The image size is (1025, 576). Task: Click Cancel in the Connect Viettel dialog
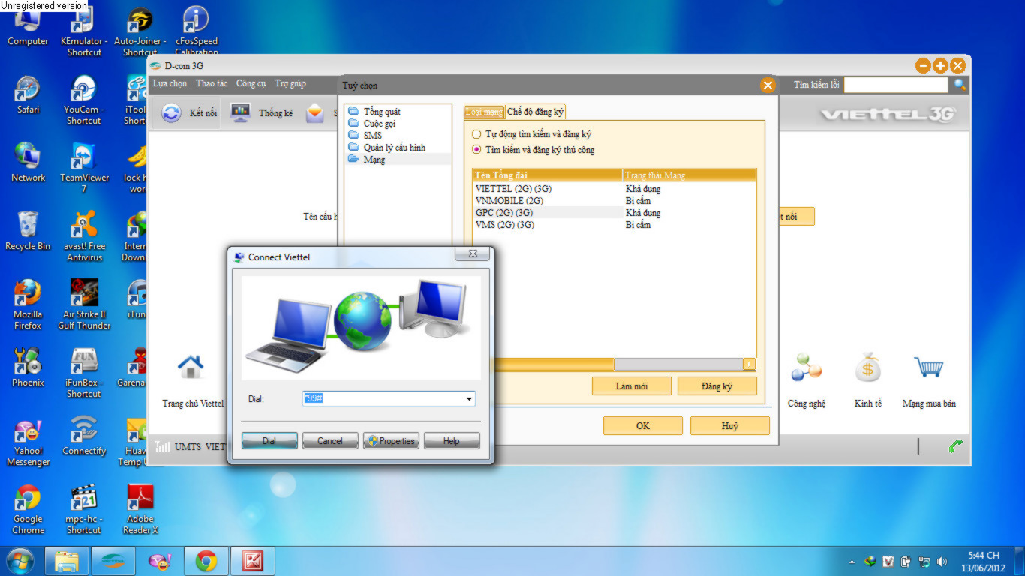tap(330, 441)
